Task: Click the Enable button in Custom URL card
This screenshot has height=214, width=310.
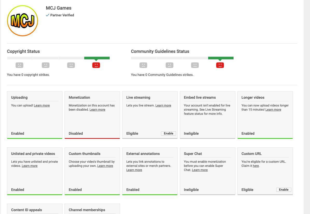Action: [x=284, y=190]
